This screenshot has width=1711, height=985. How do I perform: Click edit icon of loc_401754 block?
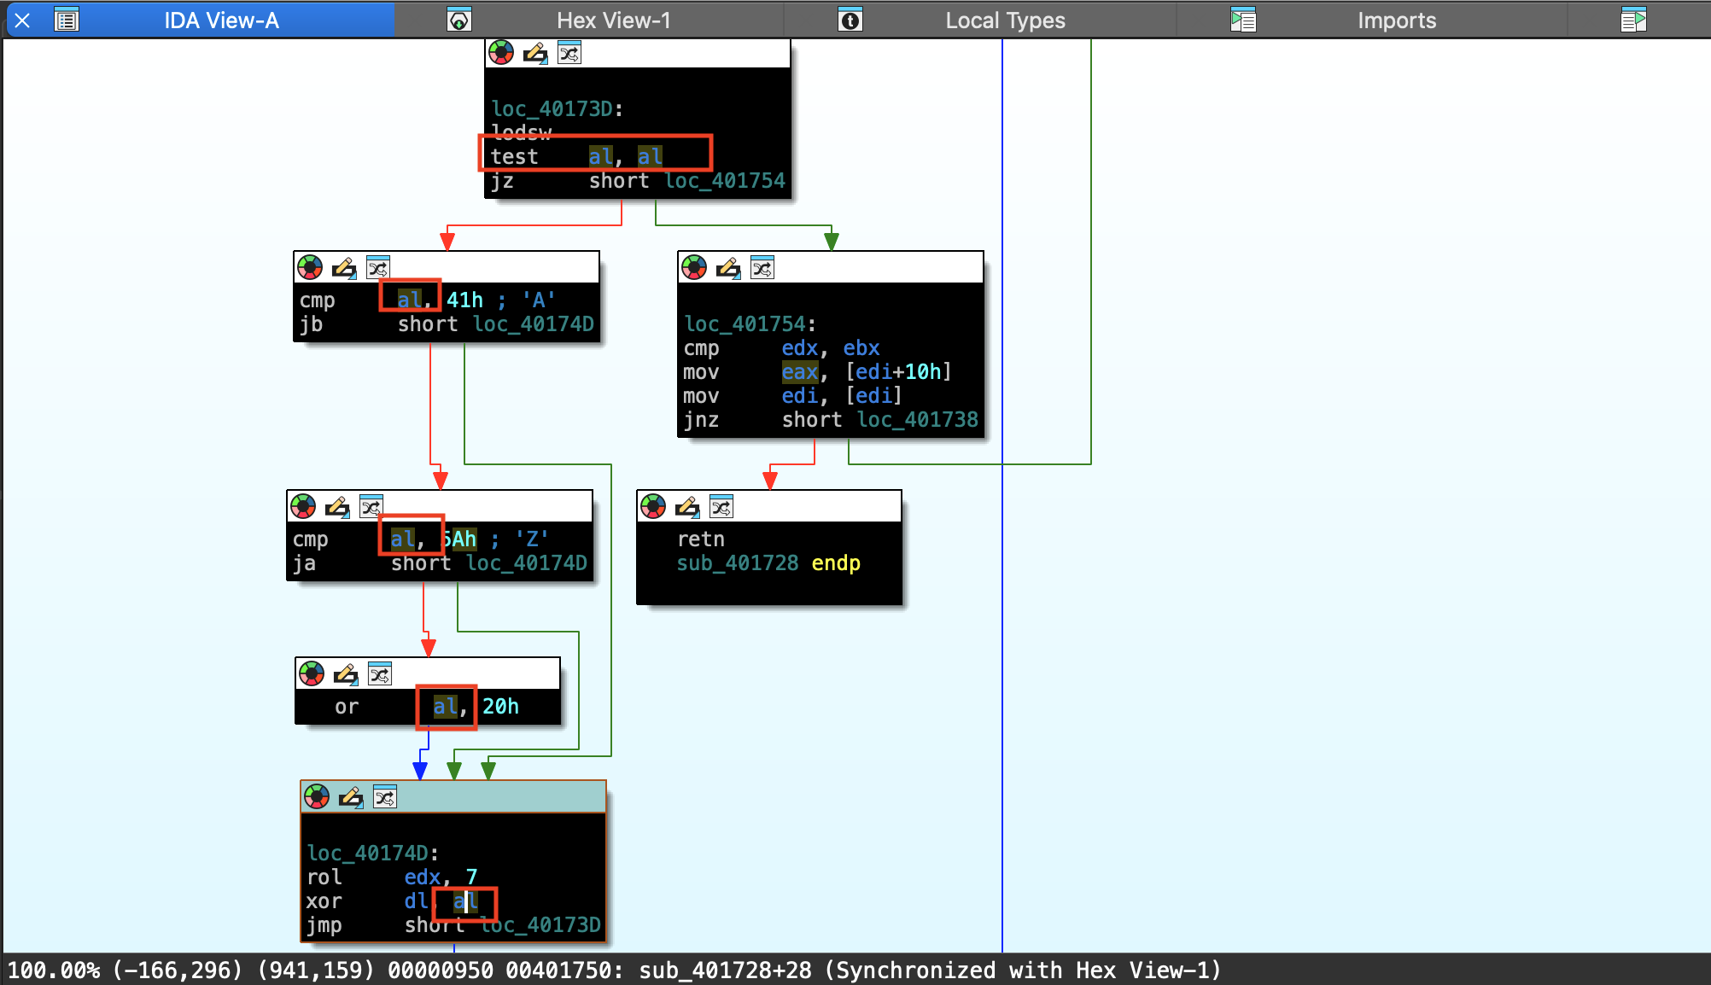[728, 268]
